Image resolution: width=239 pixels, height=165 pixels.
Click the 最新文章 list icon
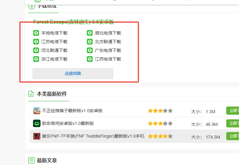point(31,160)
